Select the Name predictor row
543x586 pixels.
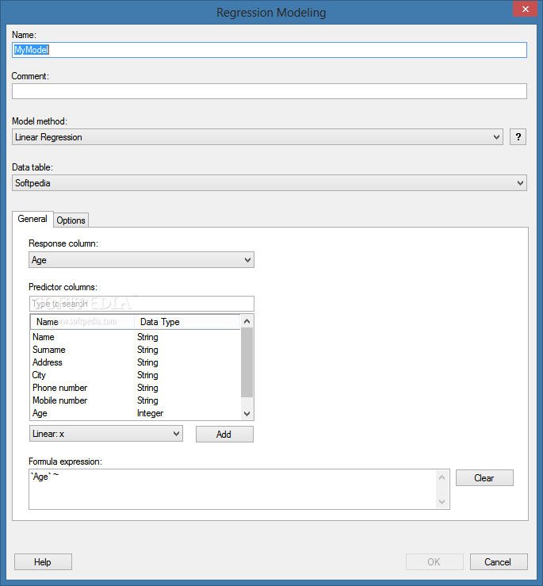136,337
